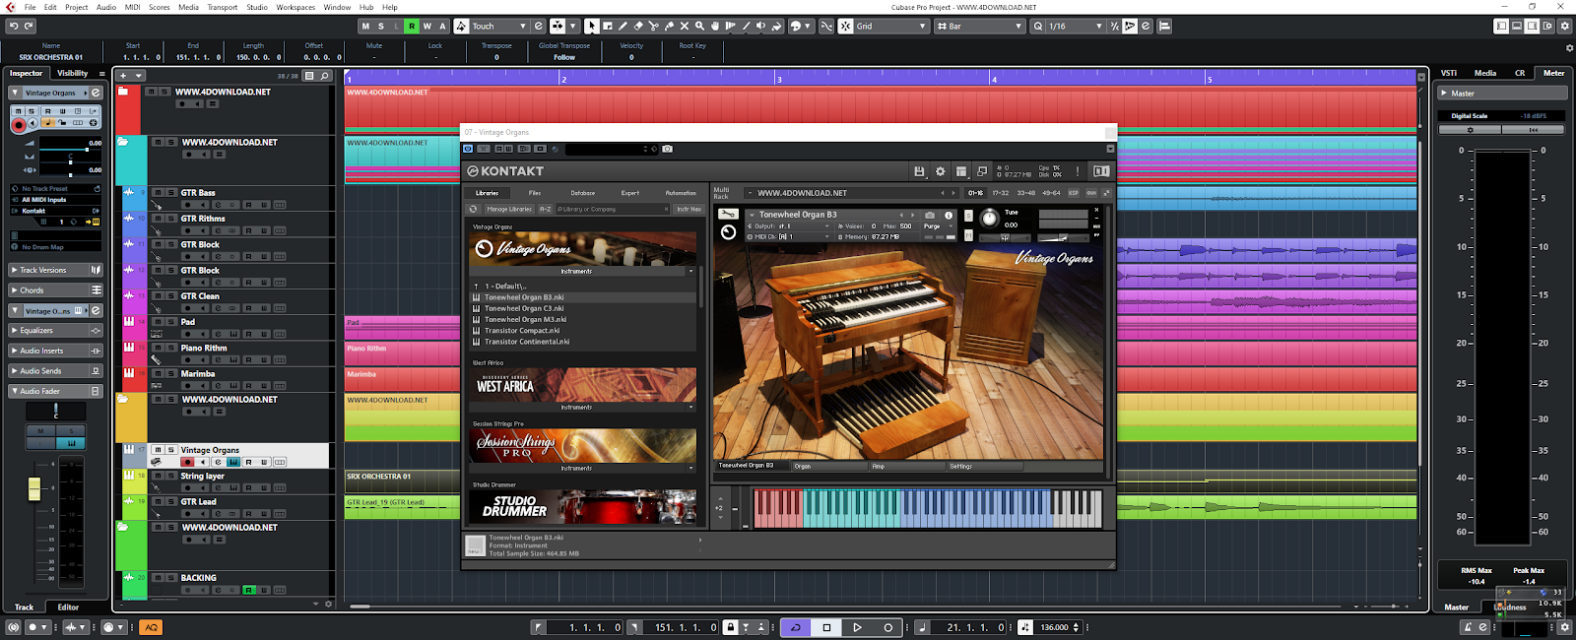The width and height of the screenshot is (1576, 640).
Task: Open Kontakt options gear
Action: pyautogui.click(x=940, y=171)
